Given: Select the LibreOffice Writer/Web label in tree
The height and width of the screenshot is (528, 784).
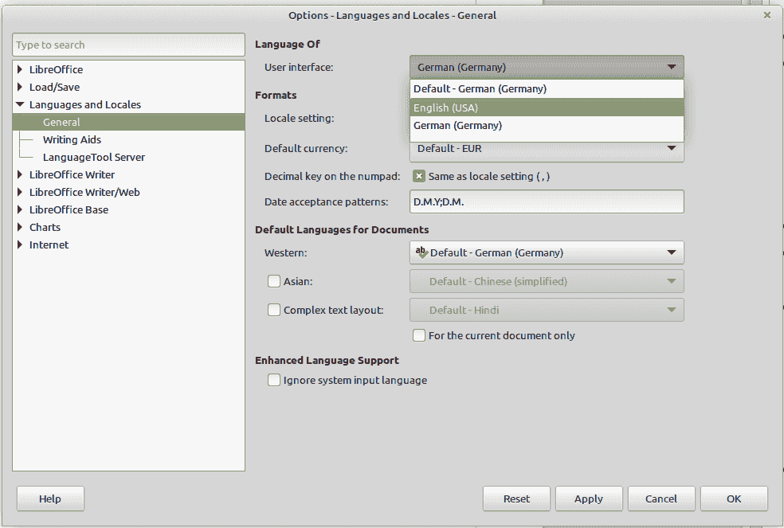Looking at the screenshot, I should (x=84, y=192).
